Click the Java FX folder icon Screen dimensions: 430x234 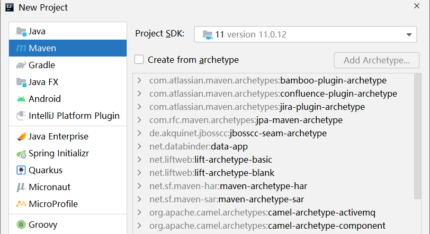[x=21, y=82]
